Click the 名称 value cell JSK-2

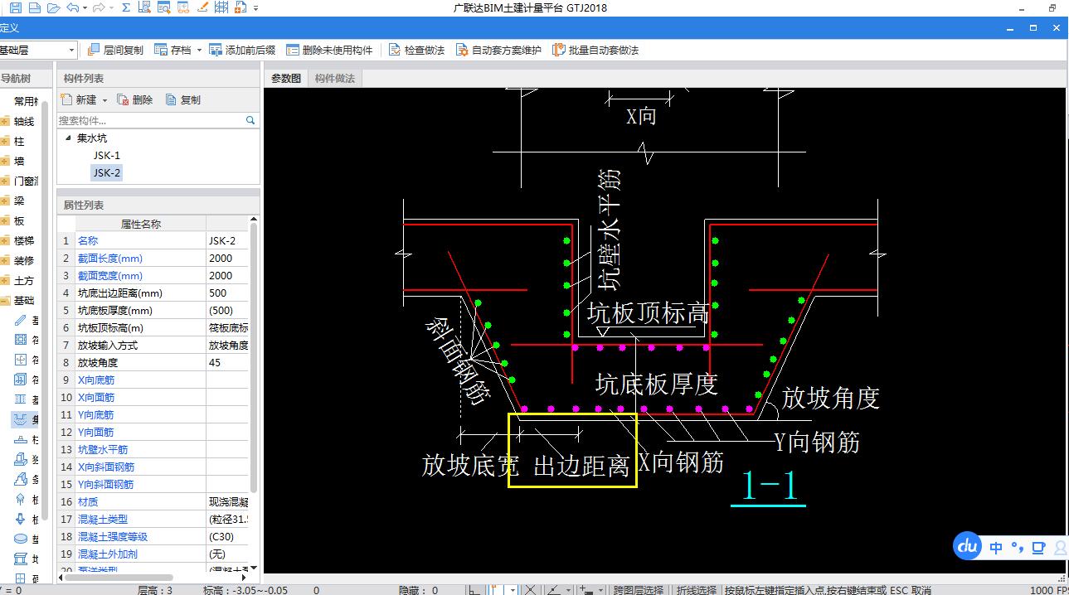227,240
